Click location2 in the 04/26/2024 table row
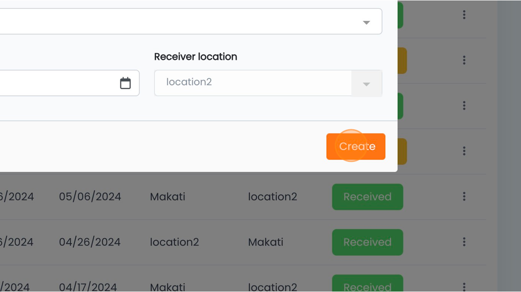 [x=174, y=242]
